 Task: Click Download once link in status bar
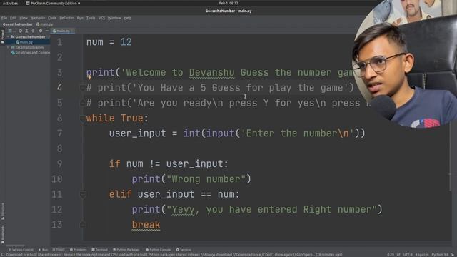point(248,255)
